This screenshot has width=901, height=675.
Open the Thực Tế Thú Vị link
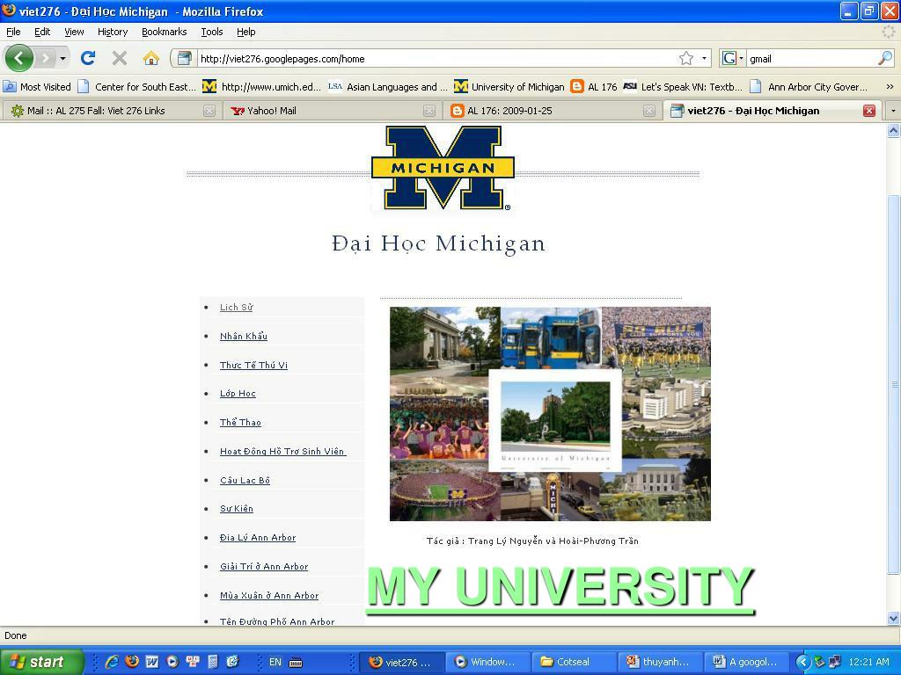[253, 365]
